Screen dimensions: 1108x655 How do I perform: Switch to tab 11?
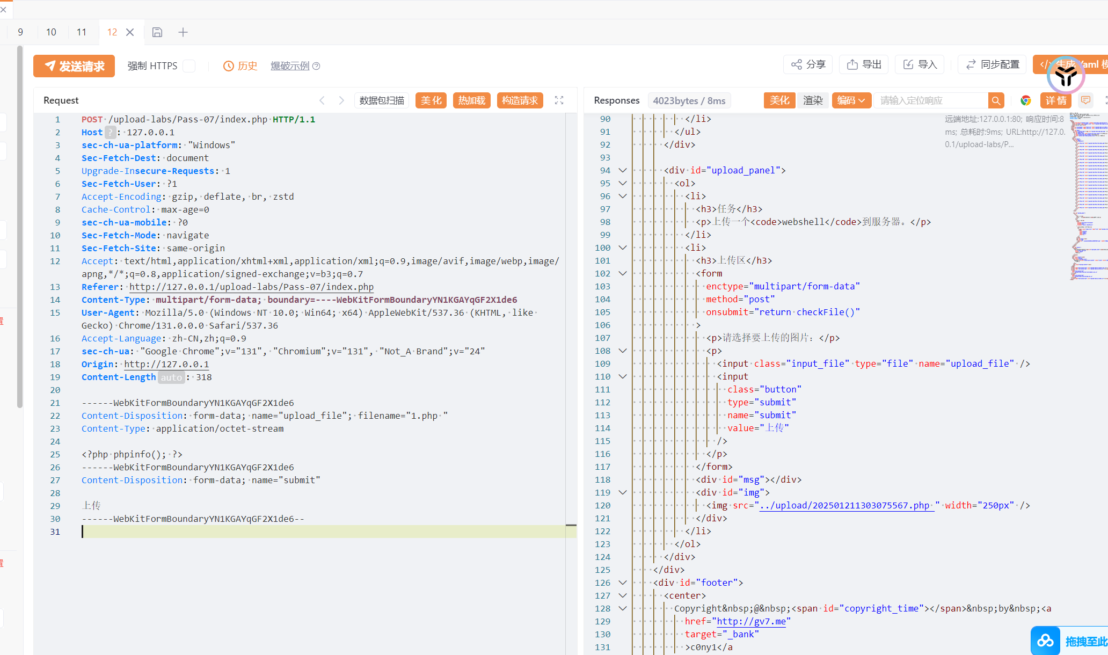[x=82, y=32]
